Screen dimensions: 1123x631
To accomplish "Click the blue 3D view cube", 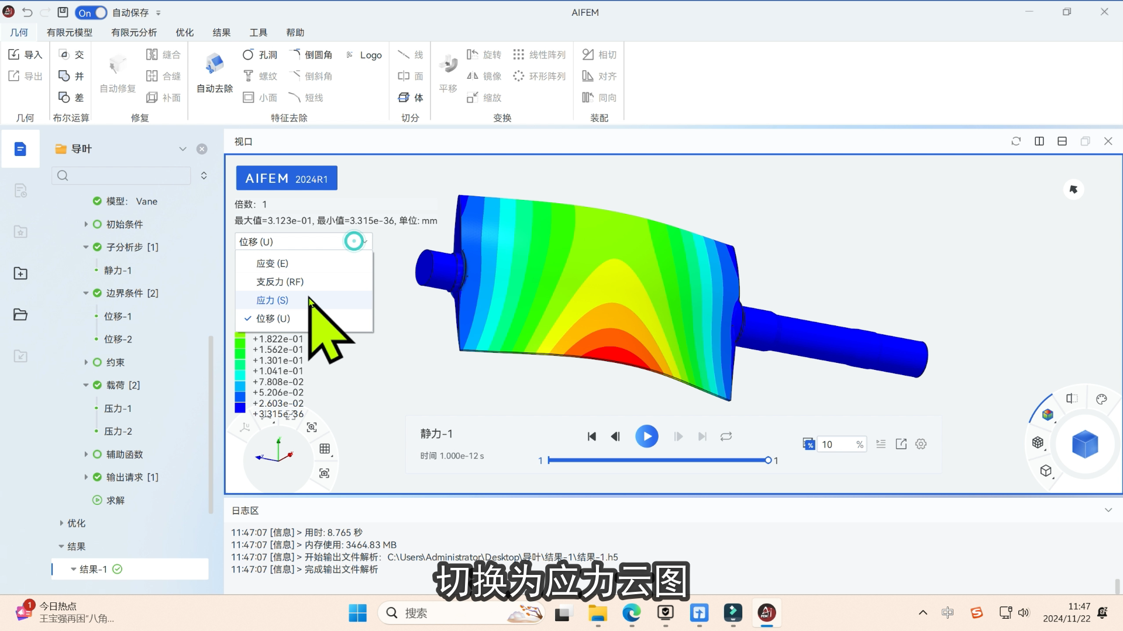I will [x=1084, y=444].
